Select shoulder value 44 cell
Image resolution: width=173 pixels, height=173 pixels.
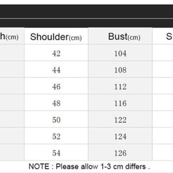click(x=56, y=69)
